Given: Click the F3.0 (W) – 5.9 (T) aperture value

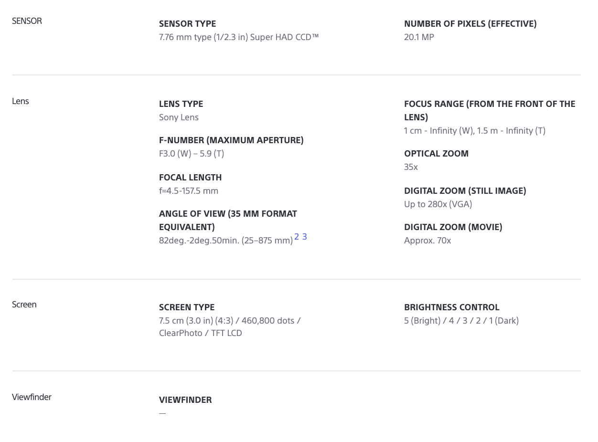Looking at the screenshot, I should [192, 154].
